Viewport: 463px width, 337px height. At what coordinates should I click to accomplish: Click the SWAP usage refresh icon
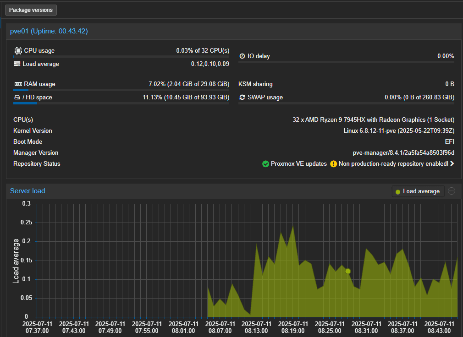(243, 98)
